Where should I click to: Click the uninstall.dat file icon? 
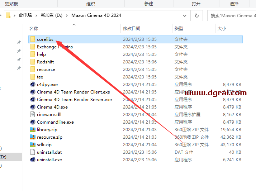point(33,152)
